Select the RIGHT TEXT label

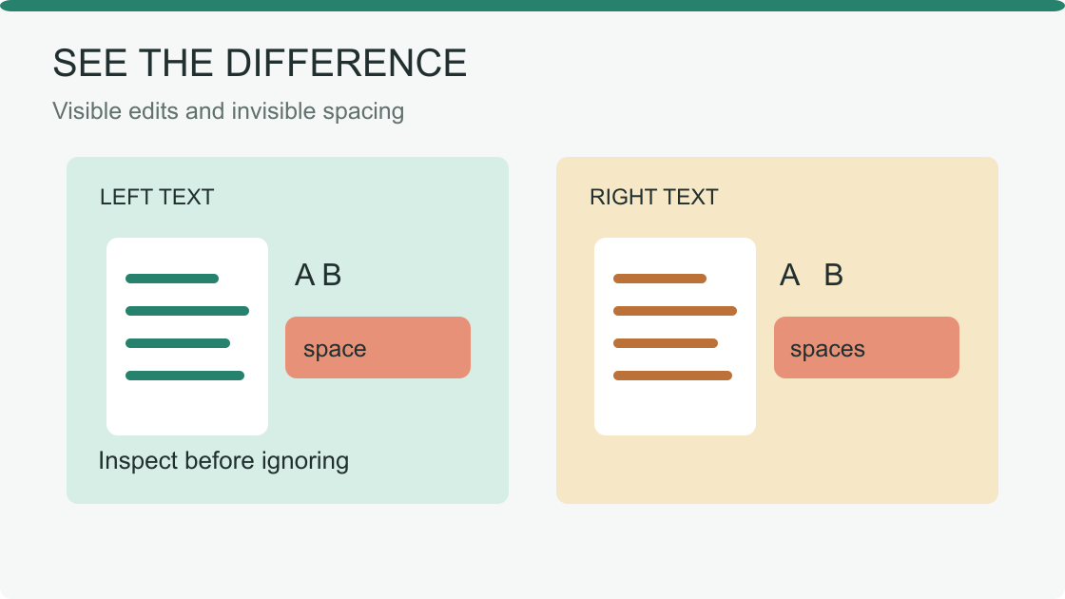click(654, 197)
